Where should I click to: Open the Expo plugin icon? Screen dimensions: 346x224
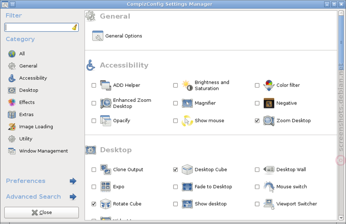pyautogui.click(x=106, y=186)
